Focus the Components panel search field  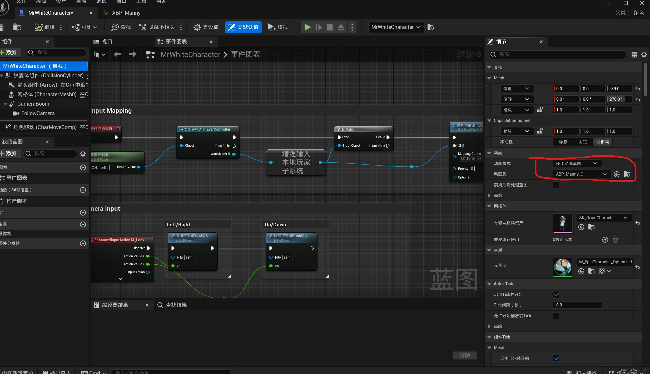pos(56,53)
